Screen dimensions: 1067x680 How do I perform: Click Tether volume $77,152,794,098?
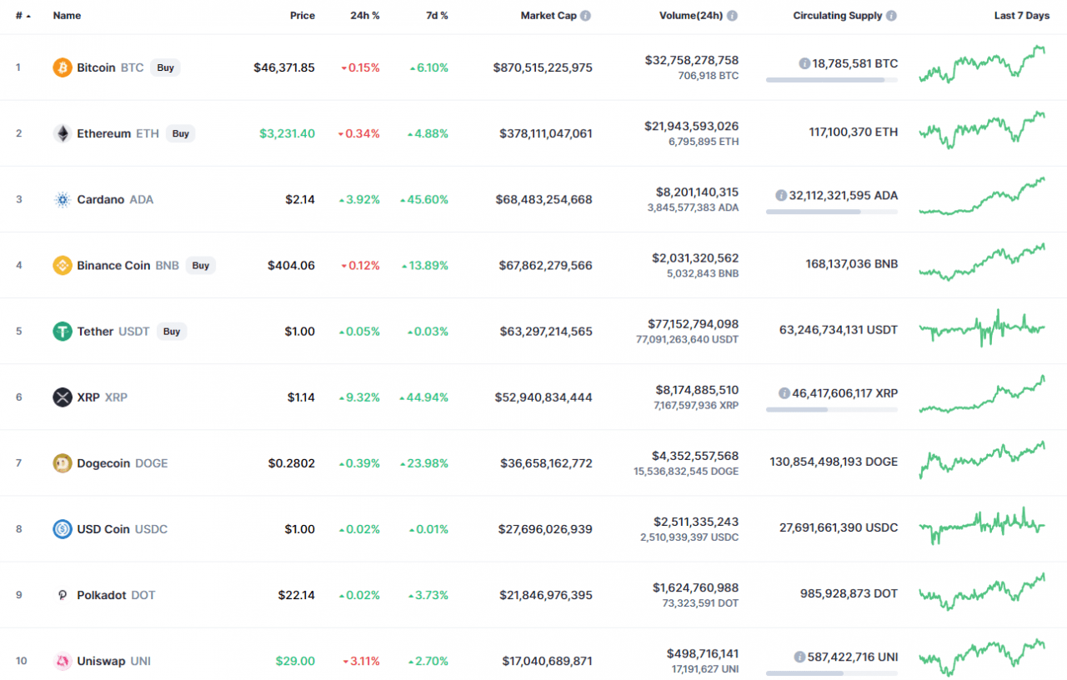click(693, 323)
